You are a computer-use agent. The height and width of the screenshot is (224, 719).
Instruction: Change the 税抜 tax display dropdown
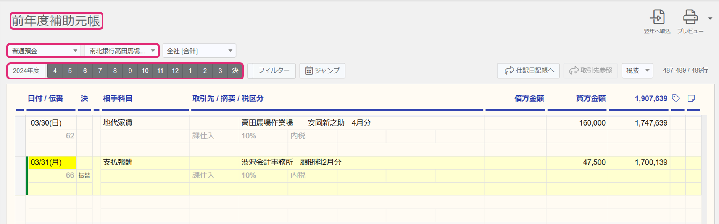click(x=637, y=71)
